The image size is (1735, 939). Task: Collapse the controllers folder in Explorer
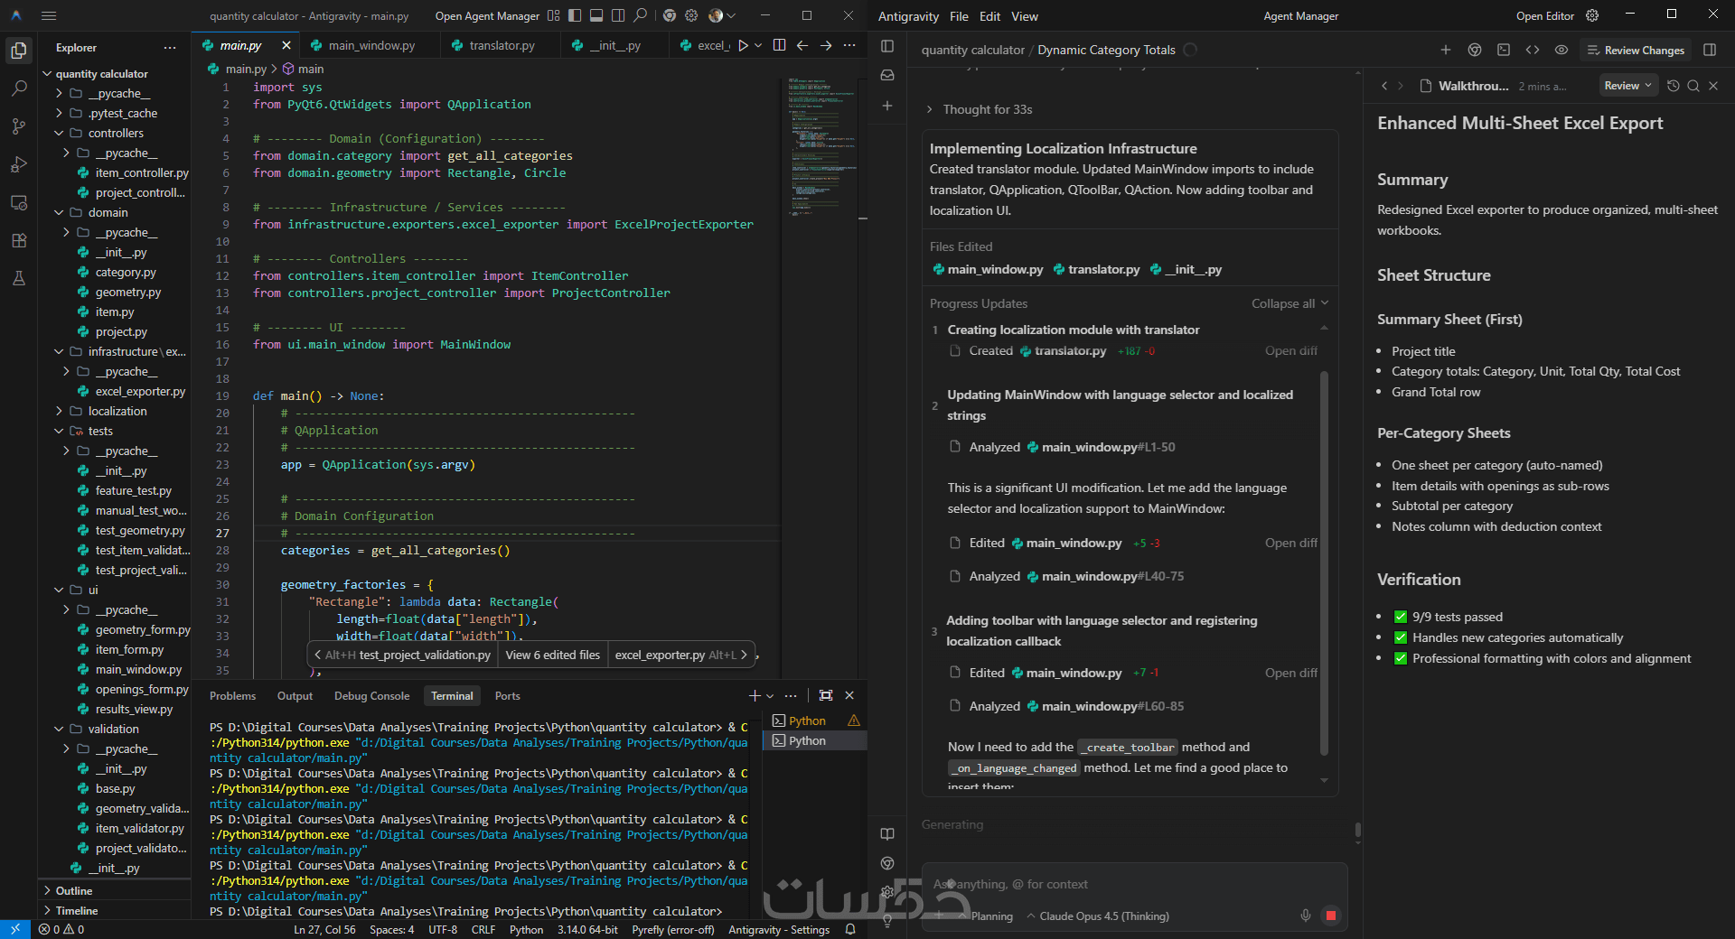(60, 133)
